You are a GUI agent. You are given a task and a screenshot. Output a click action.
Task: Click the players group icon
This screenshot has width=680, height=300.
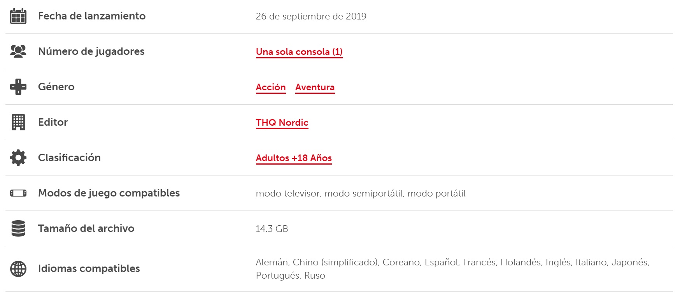[18, 51]
